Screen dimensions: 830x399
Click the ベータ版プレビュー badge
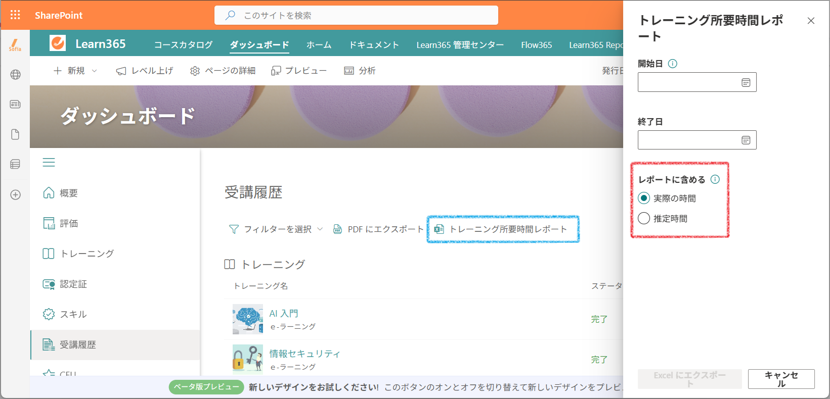click(x=206, y=387)
